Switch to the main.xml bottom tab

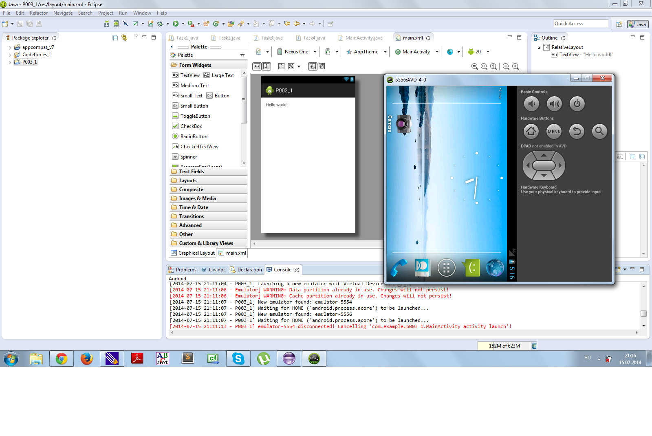(x=232, y=253)
